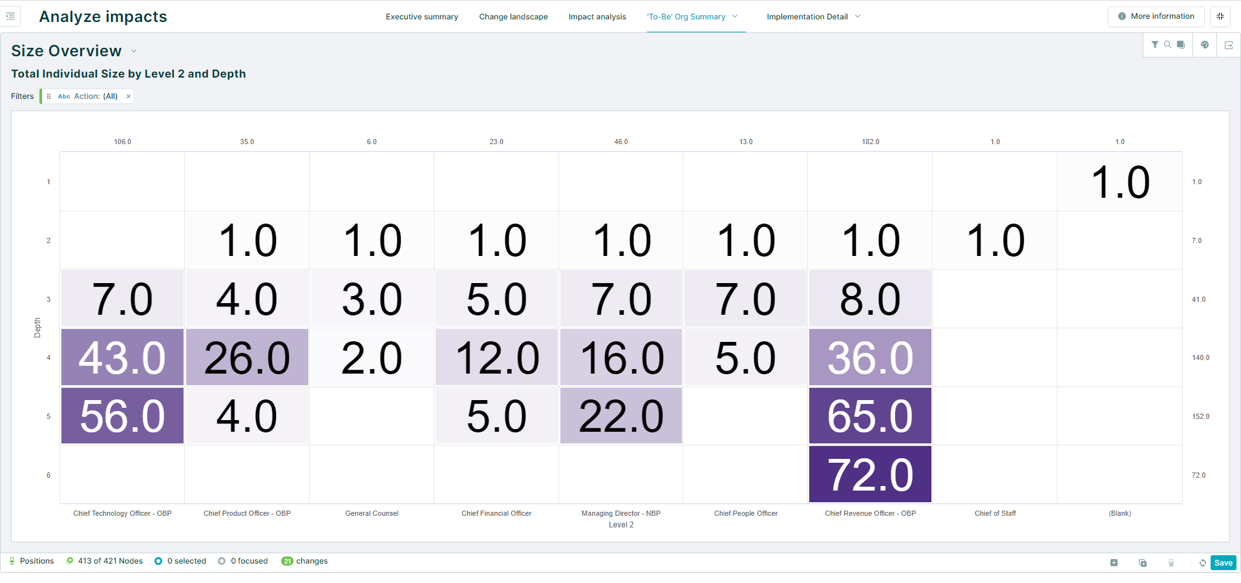Image resolution: width=1241 pixels, height=583 pixels.
Task: Expand the Implementation Detail chevron
Action: click(858, 16)
